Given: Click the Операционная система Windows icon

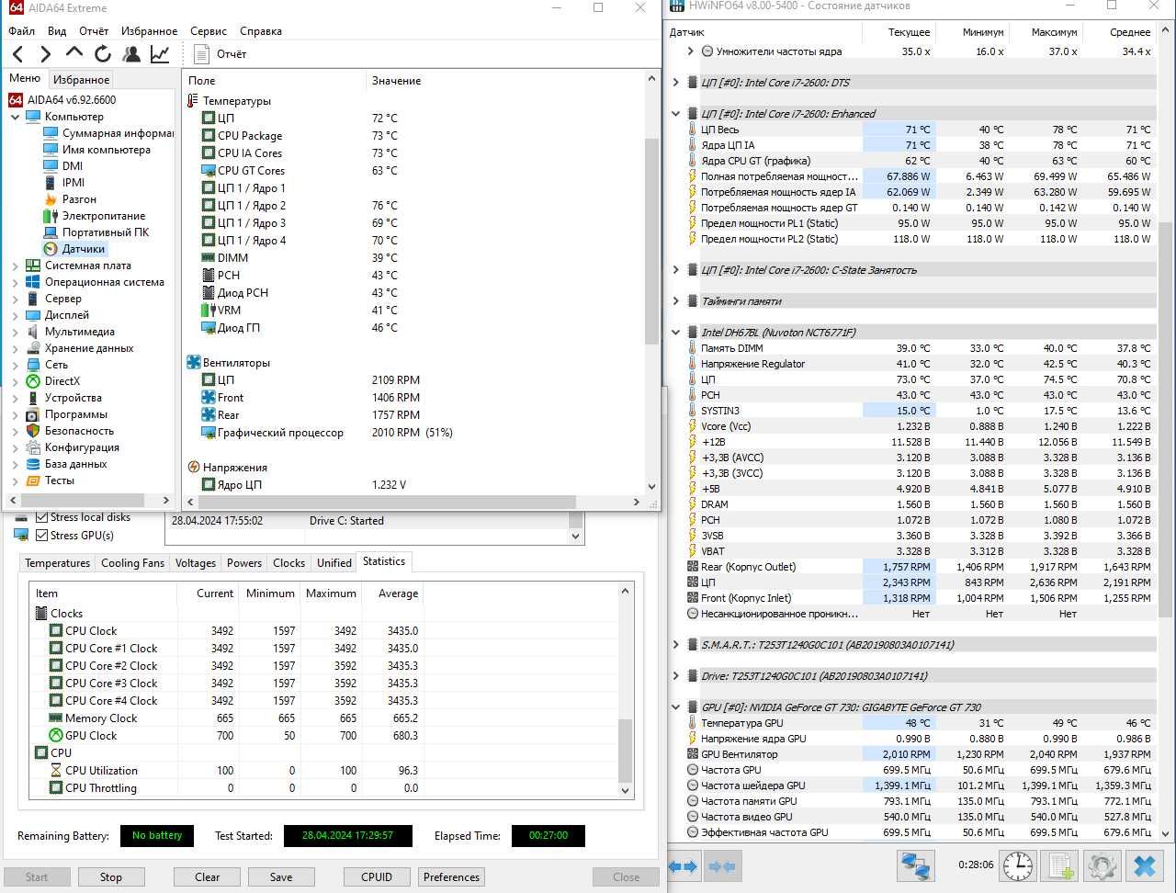Looking at the screenshot, I should click(33, 282).
